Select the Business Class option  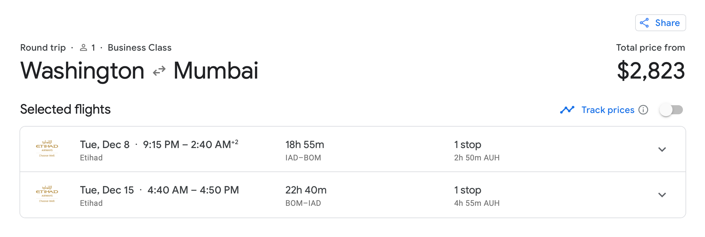click(139, 47)
